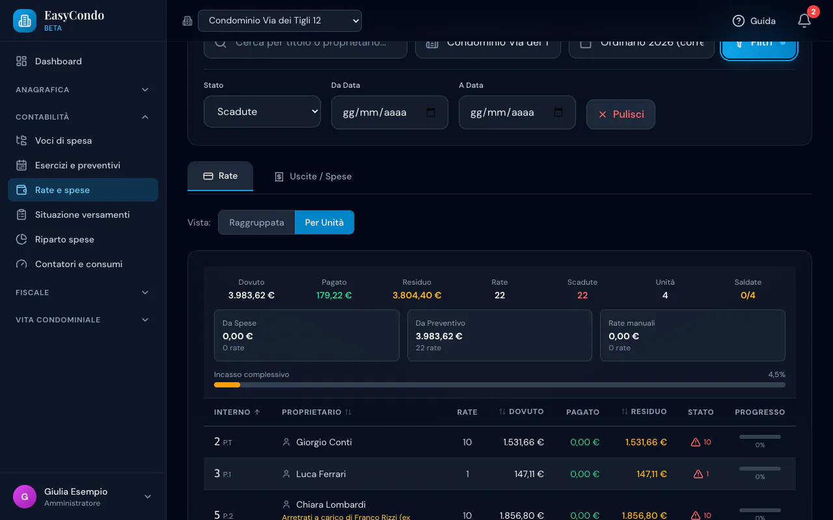This screenshot has width=833, height=520.
Task: Click the Saldate value 0/4
Action: [x=748, y=295]
